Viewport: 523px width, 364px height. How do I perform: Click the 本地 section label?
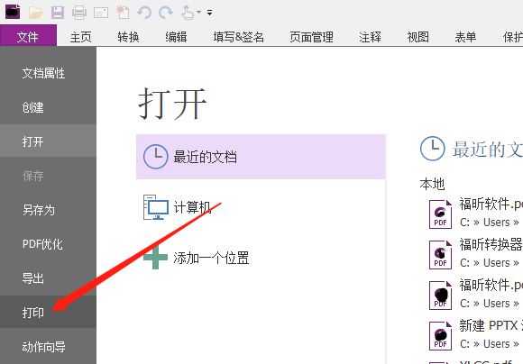coord(432,184)
